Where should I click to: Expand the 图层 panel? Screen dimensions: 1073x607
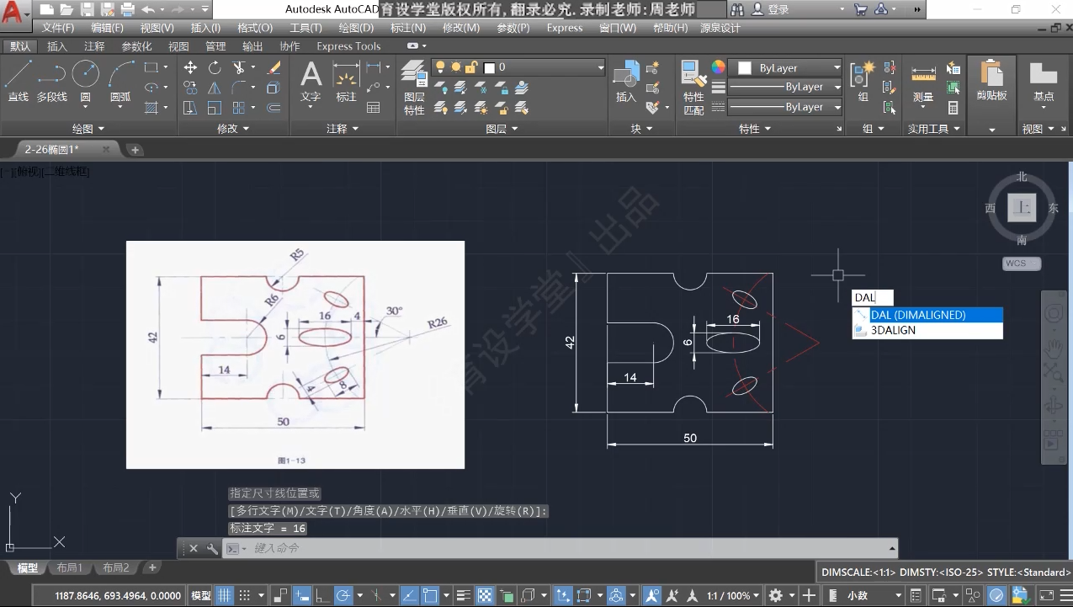pos(502,129)
